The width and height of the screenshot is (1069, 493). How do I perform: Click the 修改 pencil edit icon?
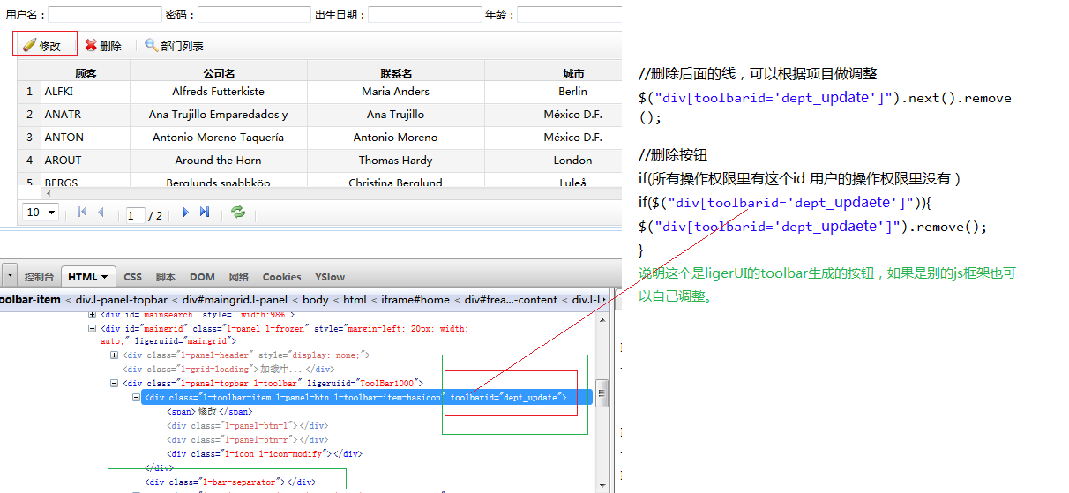pos(29,45)
